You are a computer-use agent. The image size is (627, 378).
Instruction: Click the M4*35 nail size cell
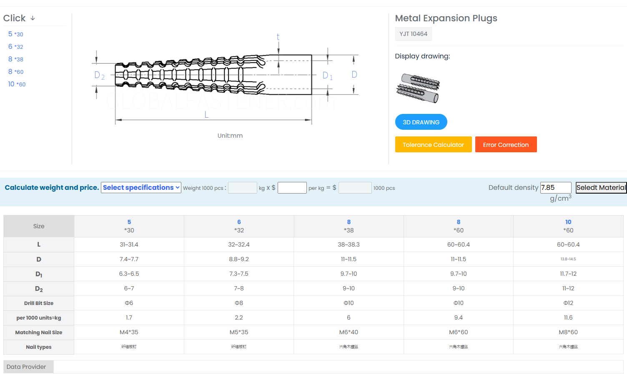coord(129,332)
